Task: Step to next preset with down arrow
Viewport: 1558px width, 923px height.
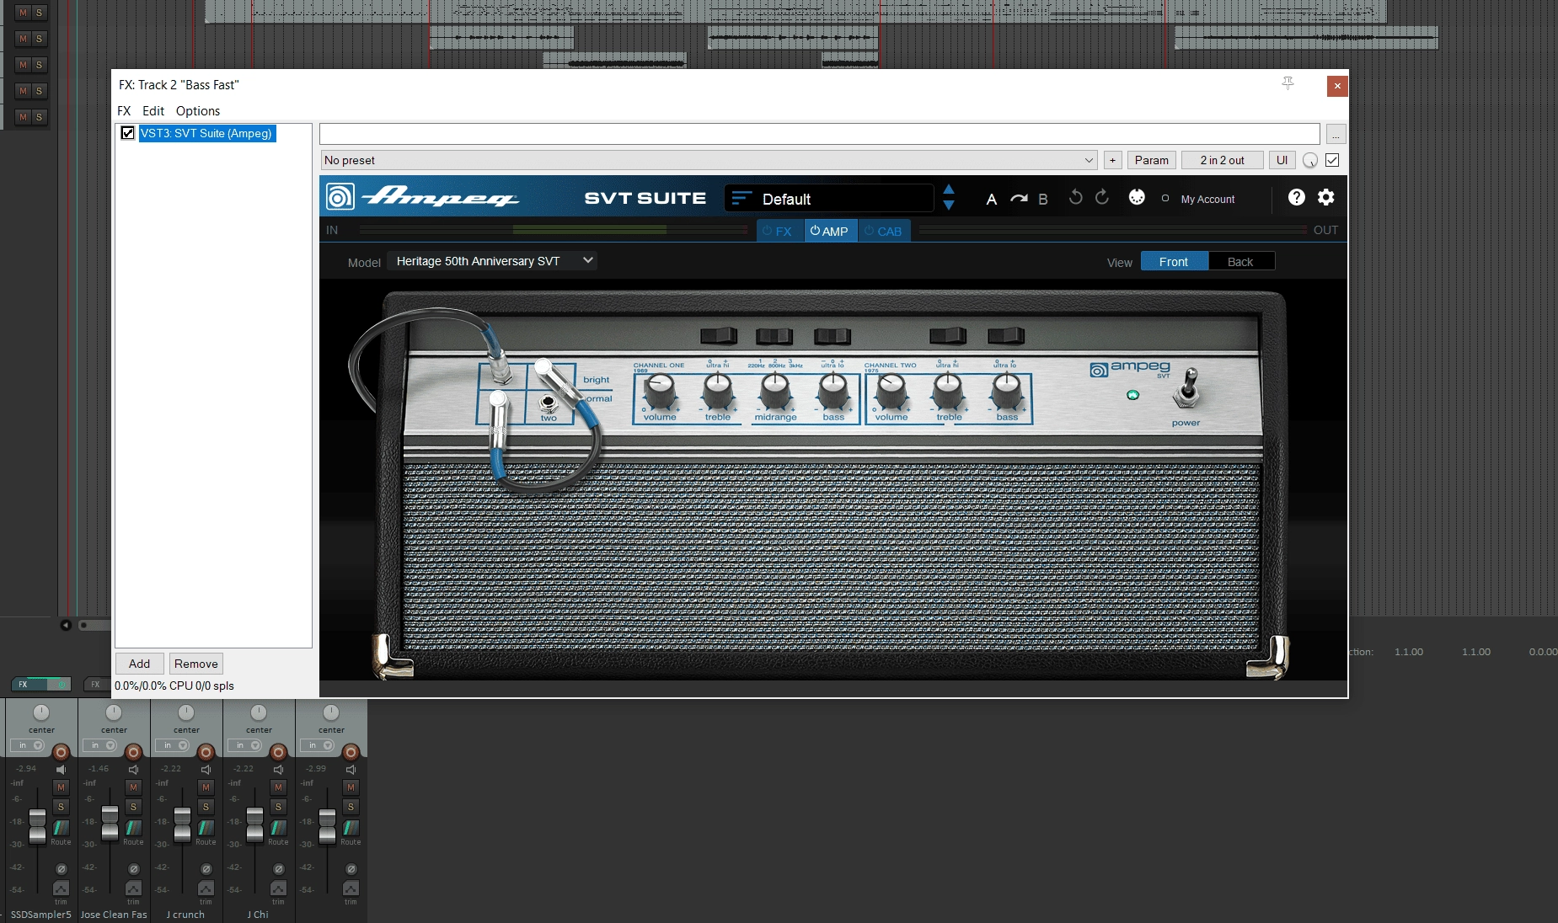Action: (949, 205)
